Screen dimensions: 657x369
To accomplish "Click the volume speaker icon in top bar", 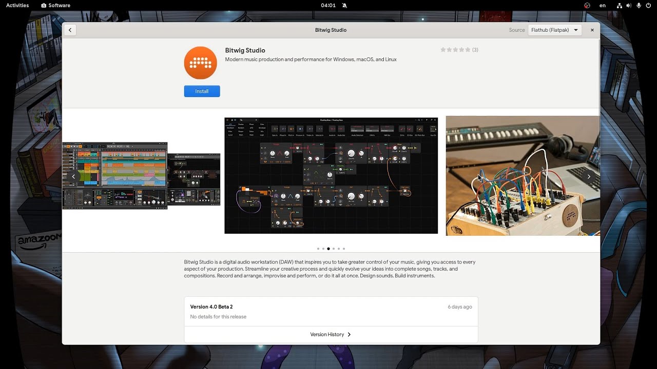I will pyautogui.click(x=629, y=5).
